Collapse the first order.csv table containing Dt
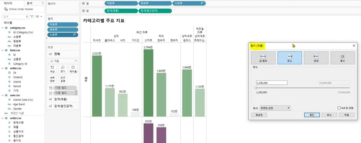Screen dimensions: 361x143 pos(2,68)
